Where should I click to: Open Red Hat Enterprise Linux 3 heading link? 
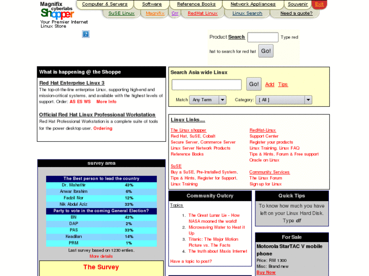[x=72, y=83]
